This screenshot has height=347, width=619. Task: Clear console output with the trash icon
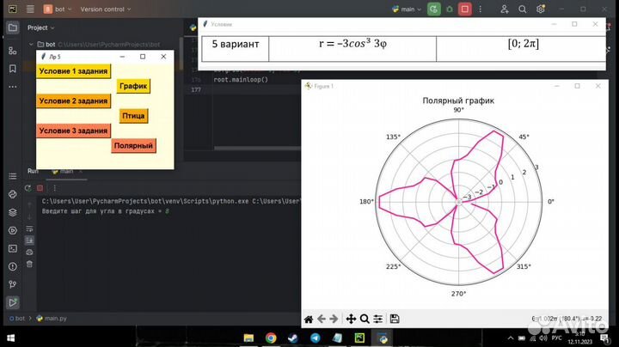point(29,265)
